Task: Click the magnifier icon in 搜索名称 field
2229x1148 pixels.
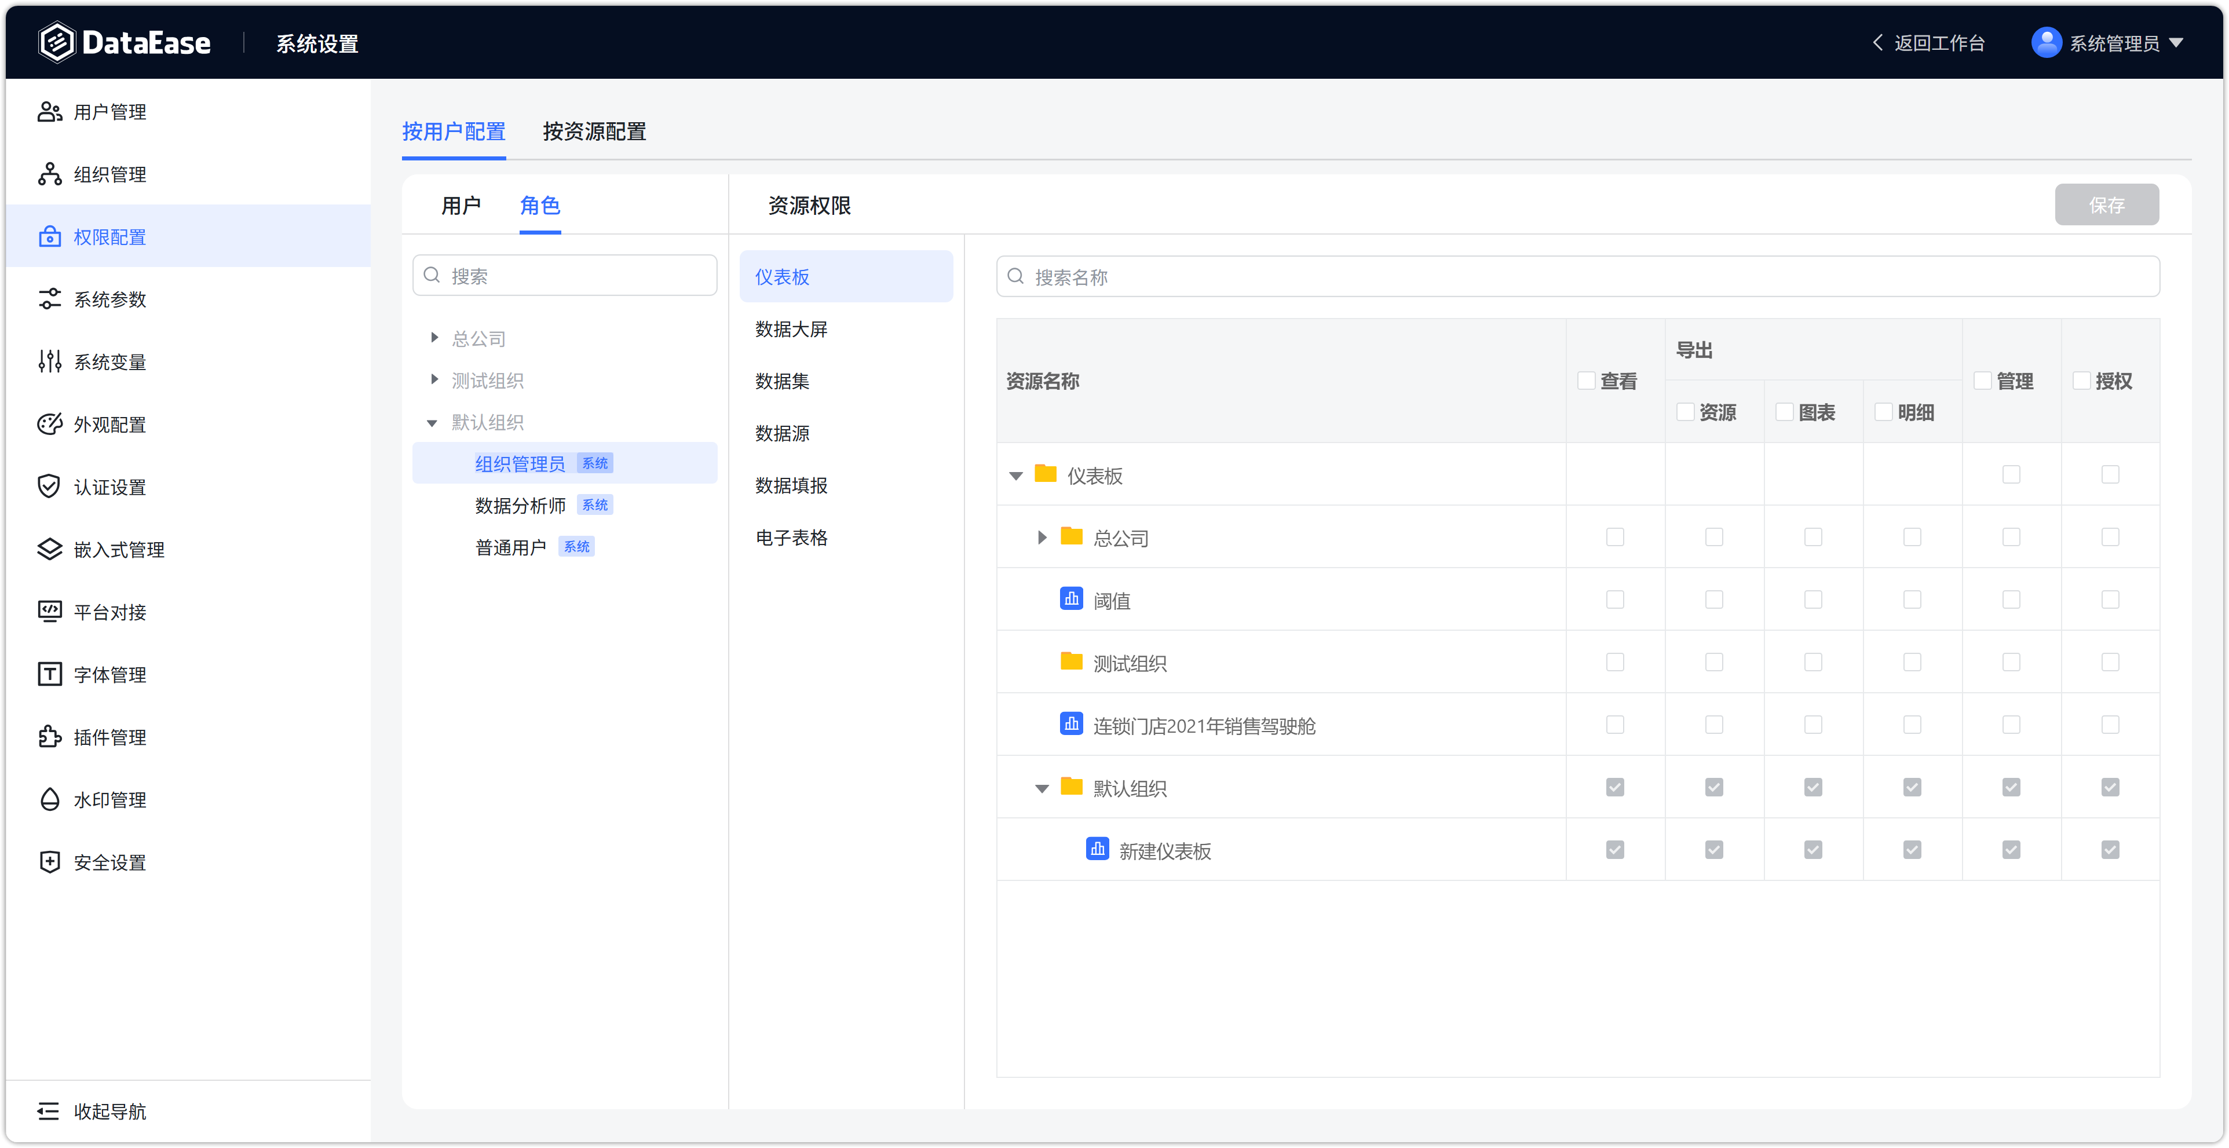Action: pos(1016,276)
